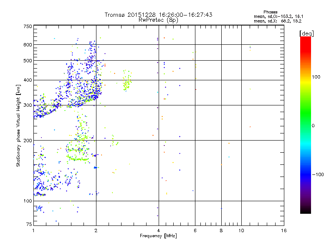The width and height of the screenshot is (334, 251).
Task: Click the y-axis tick label '75'
Action: coord(29,224)
